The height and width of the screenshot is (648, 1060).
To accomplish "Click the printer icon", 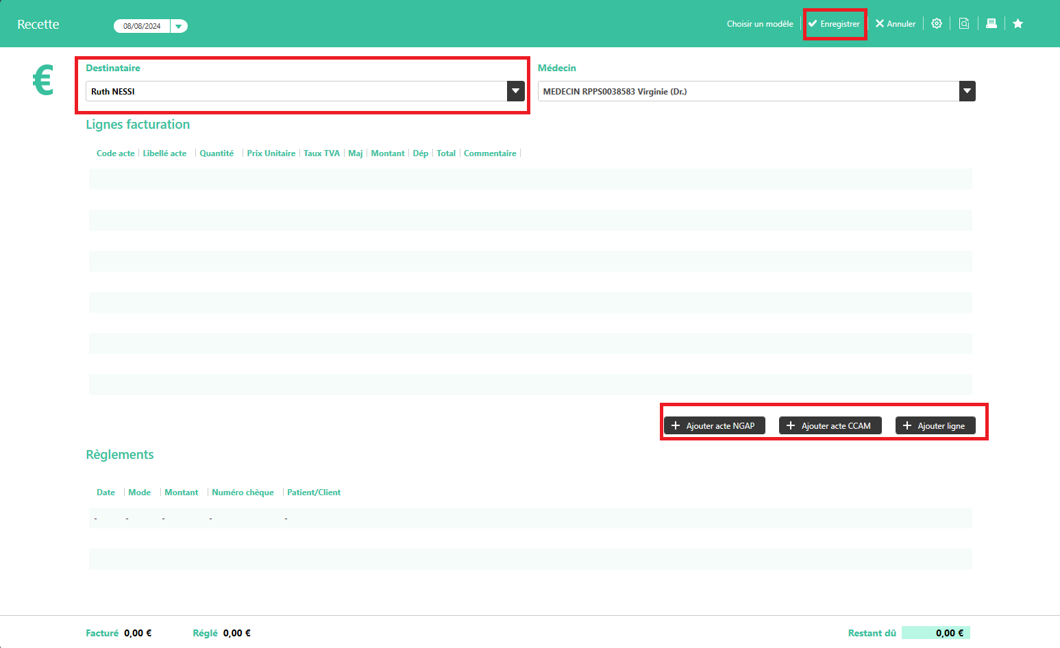I will [991, 24].
